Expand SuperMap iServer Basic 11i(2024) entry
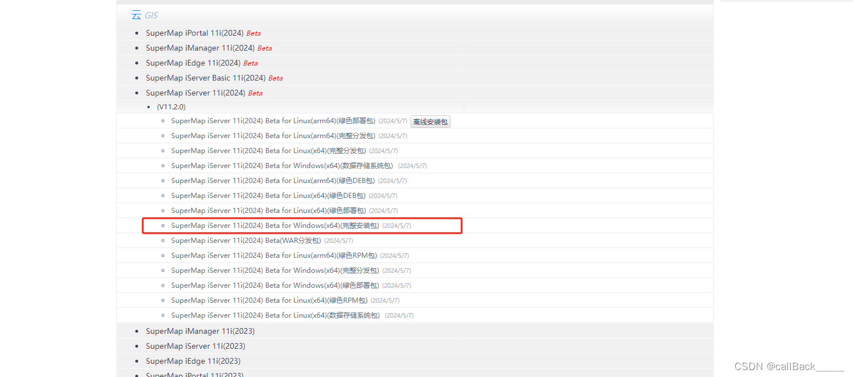Screen dimensions: 853x377 [214, 78]
